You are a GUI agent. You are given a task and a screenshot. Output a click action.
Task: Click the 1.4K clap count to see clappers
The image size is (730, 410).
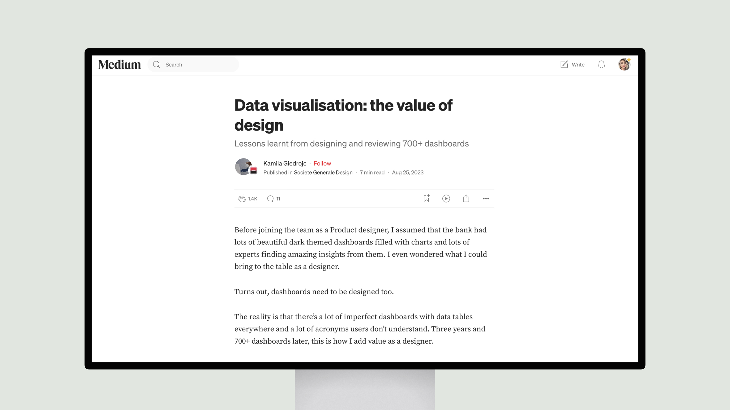pos(253,198)
